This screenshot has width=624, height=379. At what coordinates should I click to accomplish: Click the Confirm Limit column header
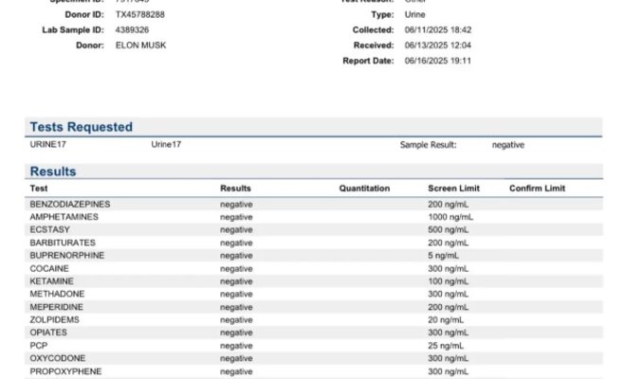click(x=537, y=189)
